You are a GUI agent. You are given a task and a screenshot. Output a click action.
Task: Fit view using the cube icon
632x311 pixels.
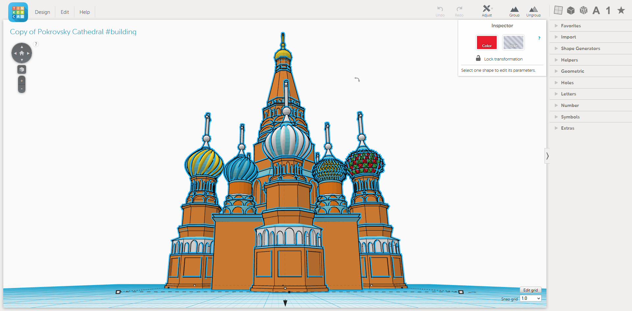point(22,69)
